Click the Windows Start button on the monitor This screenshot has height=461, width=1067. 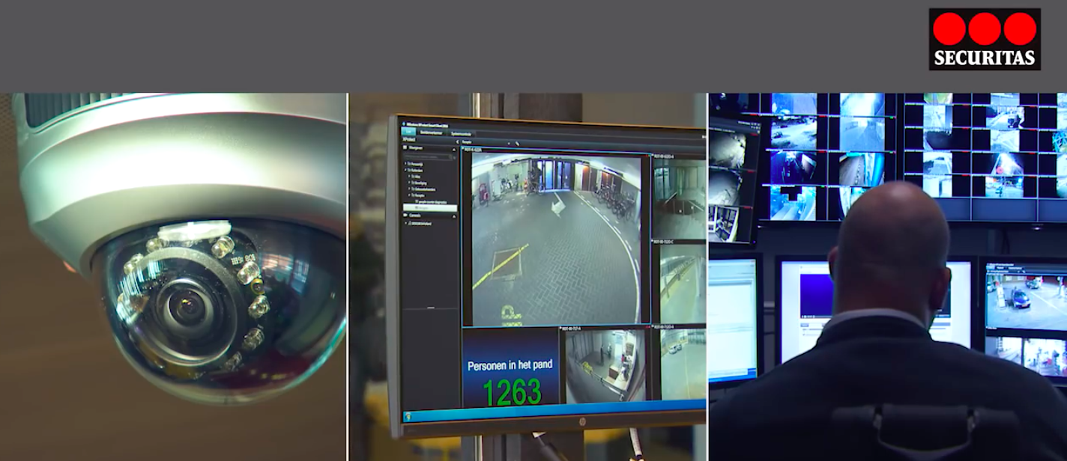(x=409, y=416)
